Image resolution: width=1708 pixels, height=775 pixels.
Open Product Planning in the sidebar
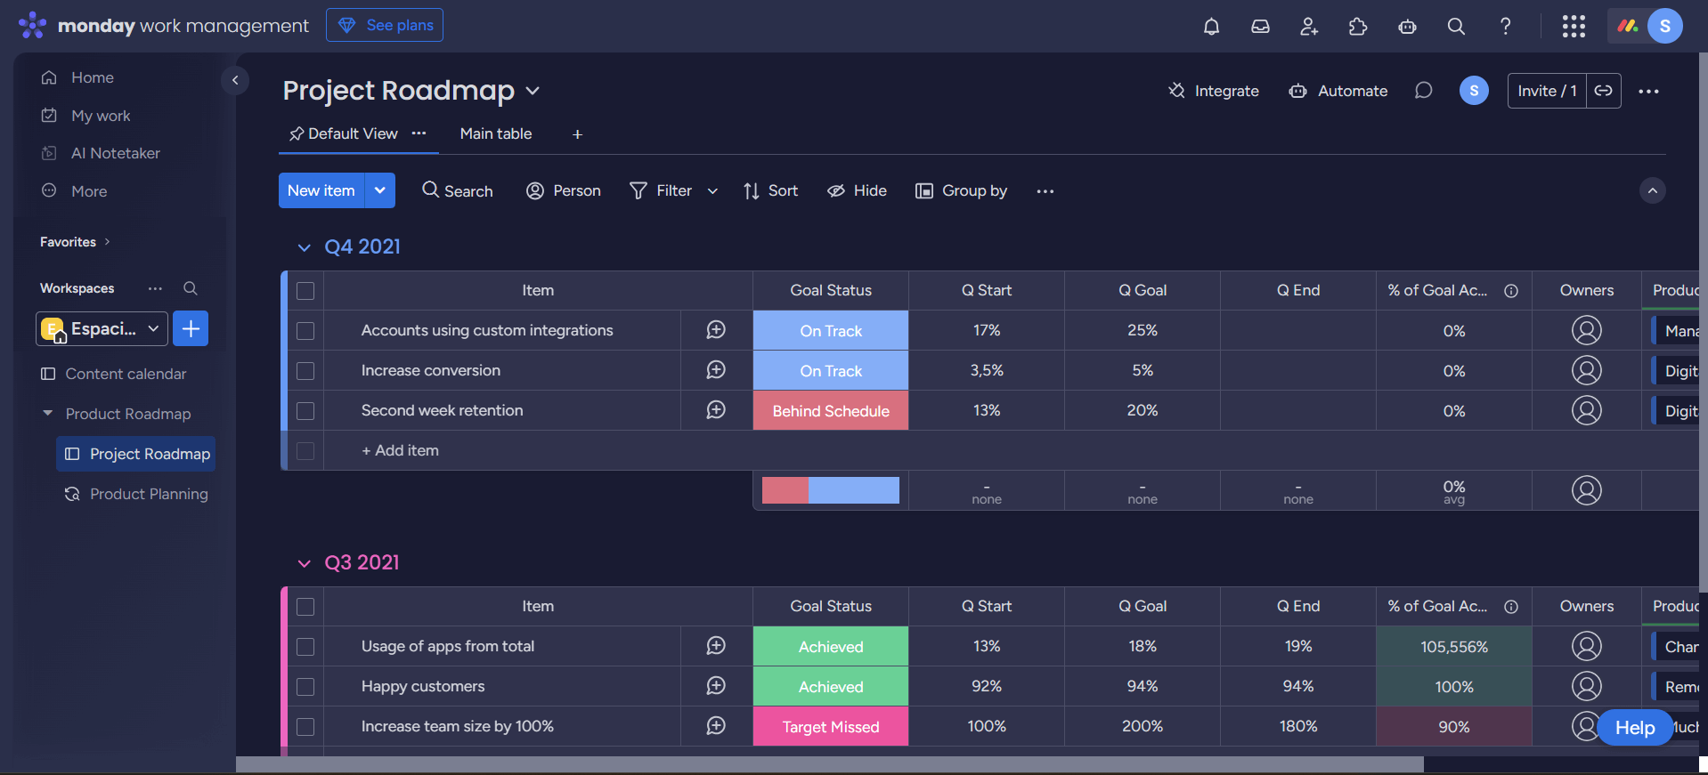(x=149, y=494)
